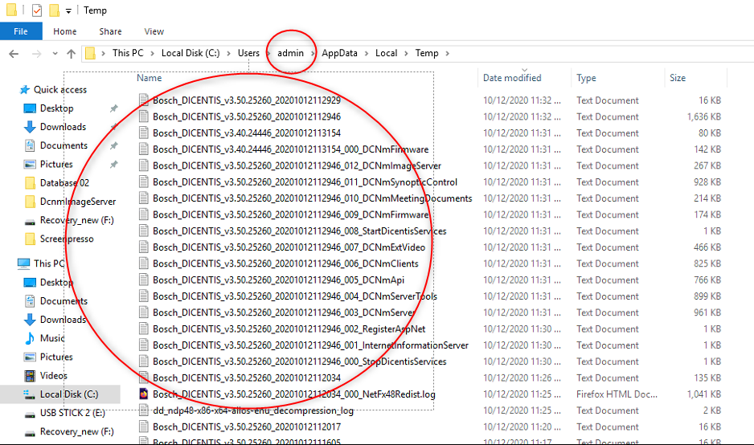Expand chevron after Users in address bar
Screen dimensions: 754x445
[267, 54]
